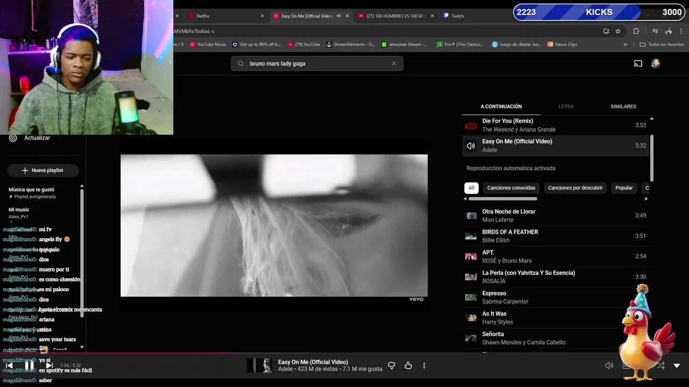The height and width of the screenshot is (387, 689).
Task: Click the song progress bar
Action: (344, 353)
